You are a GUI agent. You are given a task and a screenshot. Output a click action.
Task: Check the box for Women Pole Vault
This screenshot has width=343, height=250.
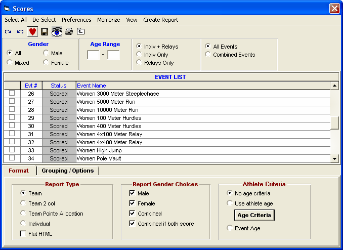(12, 158)
